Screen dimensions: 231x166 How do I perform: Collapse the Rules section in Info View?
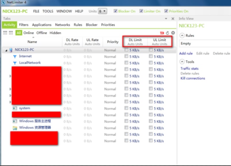point(182,36)
